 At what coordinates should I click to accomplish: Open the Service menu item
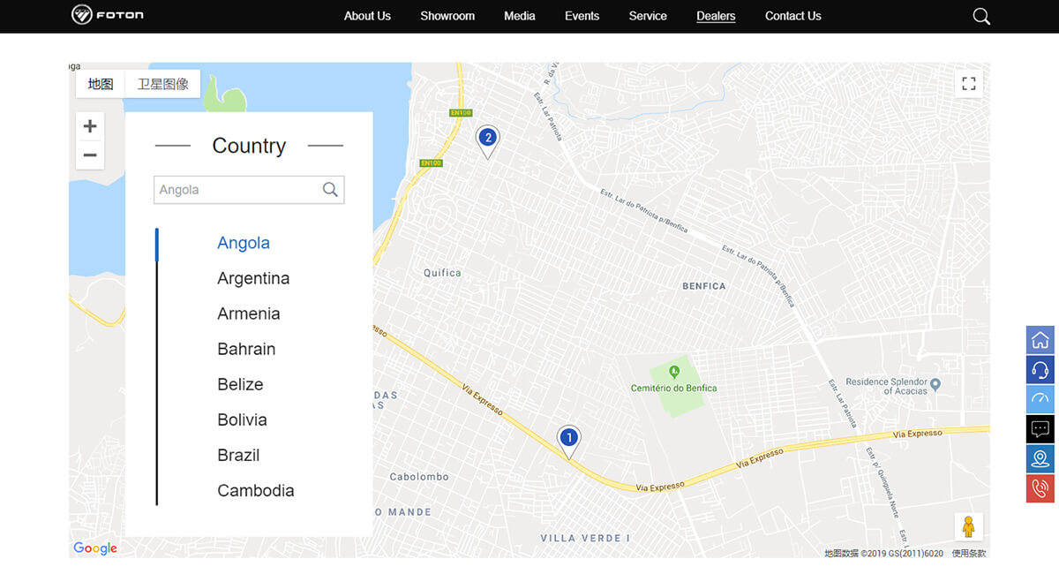[x=648, y=16]
